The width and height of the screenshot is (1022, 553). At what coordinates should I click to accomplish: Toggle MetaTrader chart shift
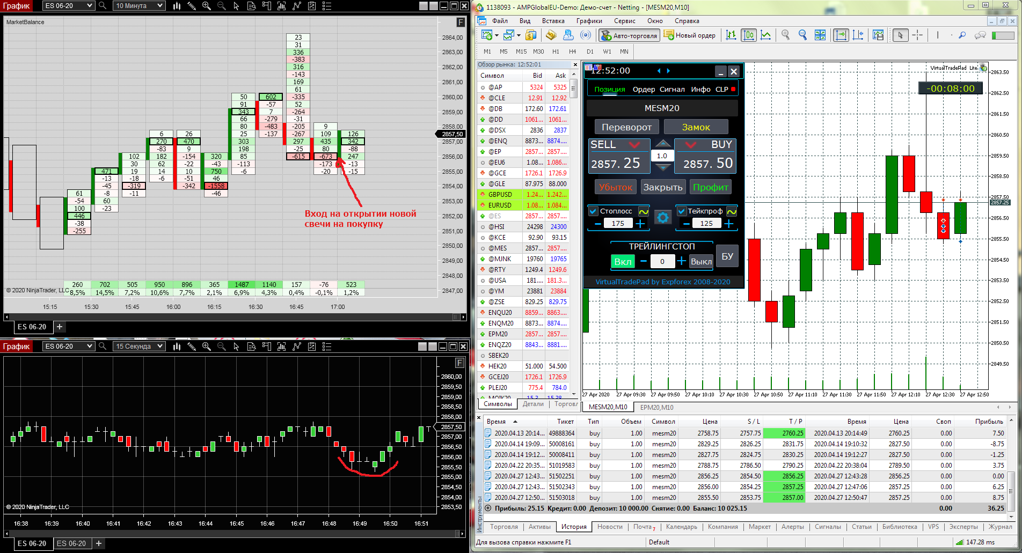click(858, 35)
